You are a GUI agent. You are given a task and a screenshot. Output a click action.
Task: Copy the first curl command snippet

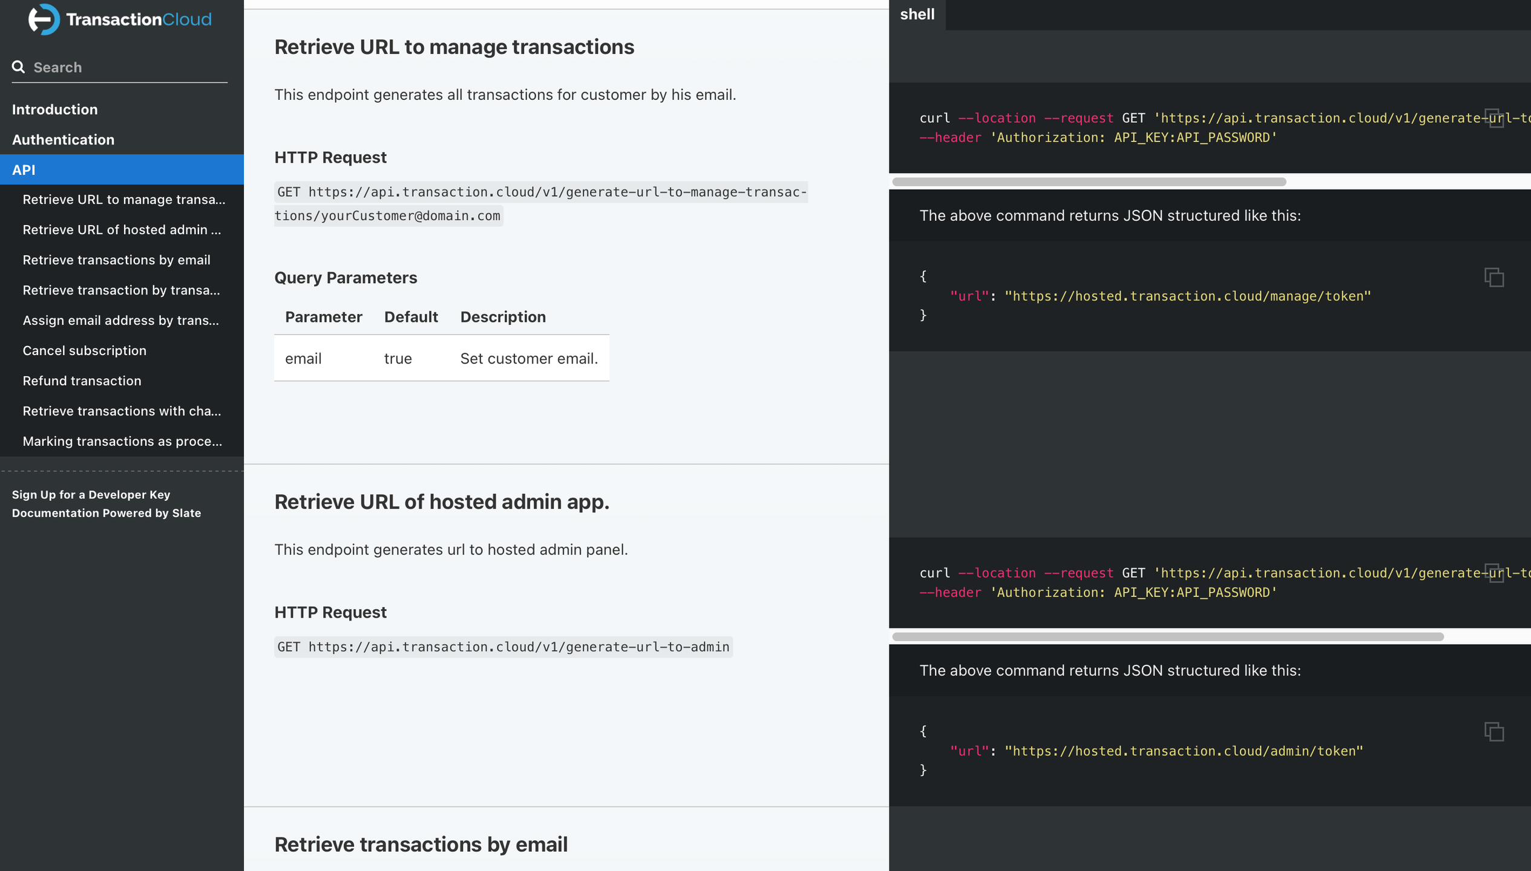pyautogui.click(x=1493, y=118)
